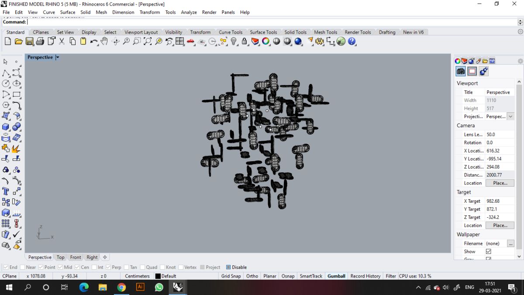Open the Analyze menu
The image size is (524, 295).
pyautogui.click(x=189, y=12)
